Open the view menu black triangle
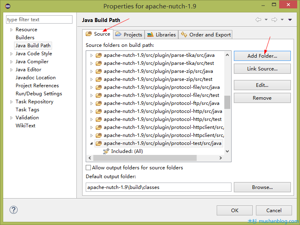The height and width of the screenshot is (225, 300). 290,20
